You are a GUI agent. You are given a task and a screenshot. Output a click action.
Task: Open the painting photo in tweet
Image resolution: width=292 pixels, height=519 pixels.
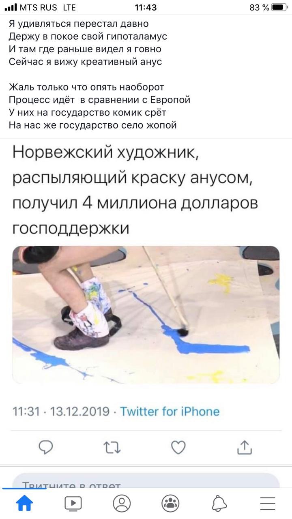(146, 315)
